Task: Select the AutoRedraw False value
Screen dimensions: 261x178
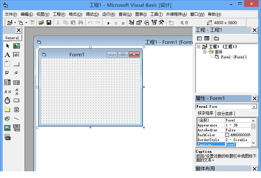Action: [x=238, y=130]
